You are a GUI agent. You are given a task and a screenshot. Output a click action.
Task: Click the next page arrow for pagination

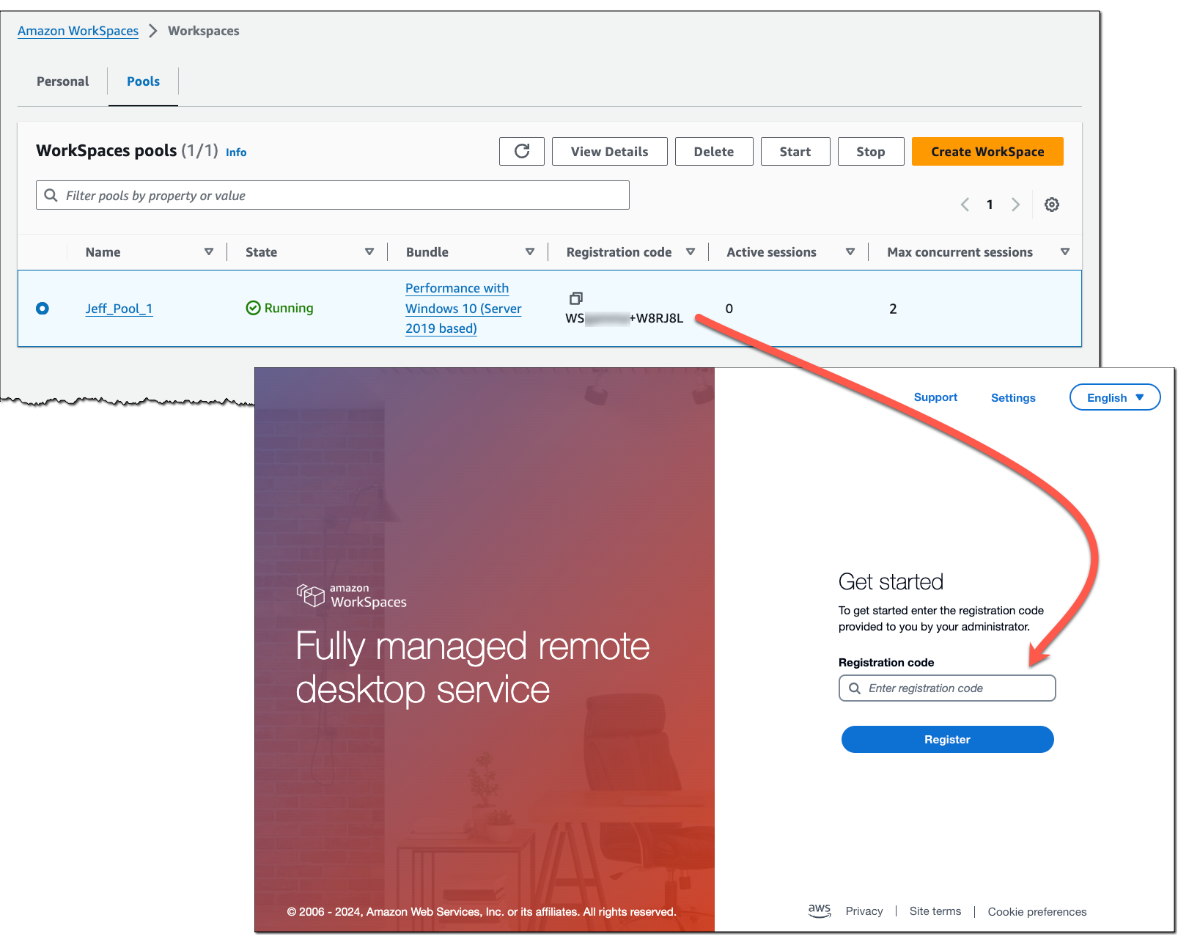[1015, 205]
